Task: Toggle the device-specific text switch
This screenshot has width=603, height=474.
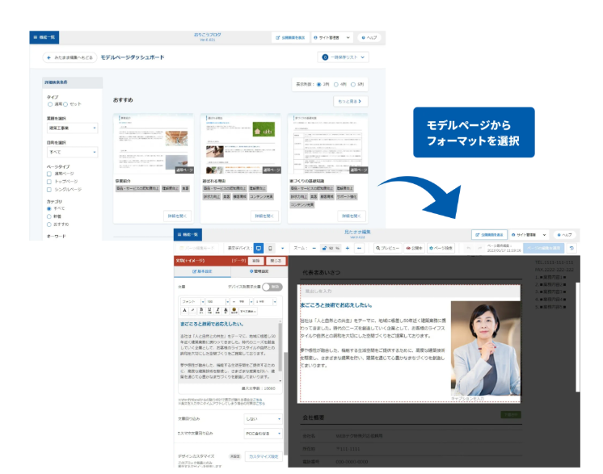Action: point(272,287)
